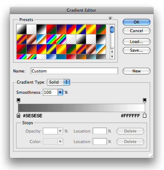This screenshot has height=170, width=164.
Task: Select the blue-yellow-blue preset in the first row
Action: pos(81,29)
